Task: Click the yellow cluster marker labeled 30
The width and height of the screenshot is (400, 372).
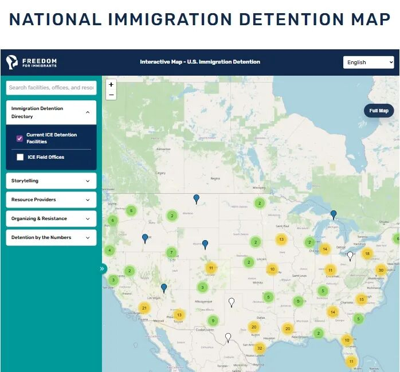Action: (381, 270)
